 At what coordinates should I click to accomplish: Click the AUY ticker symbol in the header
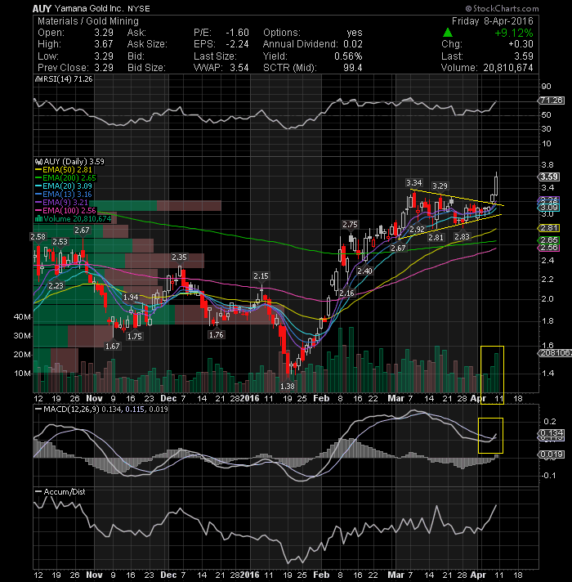tap(42, 8)
